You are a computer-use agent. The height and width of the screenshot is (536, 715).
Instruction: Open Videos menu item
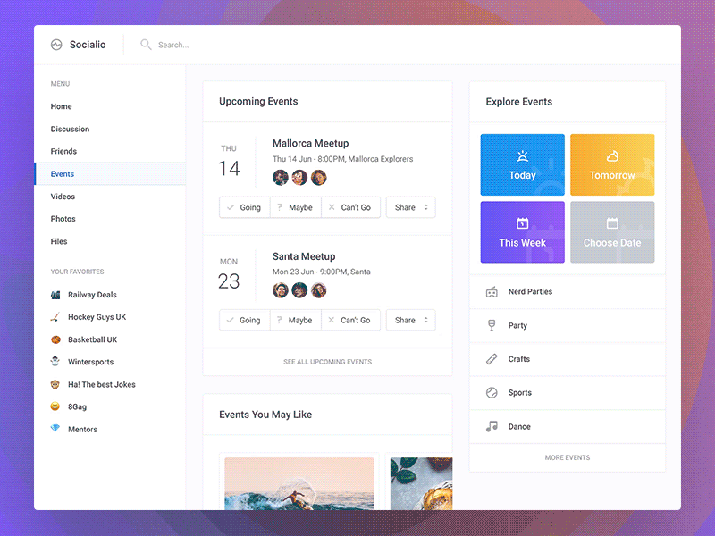110,197
